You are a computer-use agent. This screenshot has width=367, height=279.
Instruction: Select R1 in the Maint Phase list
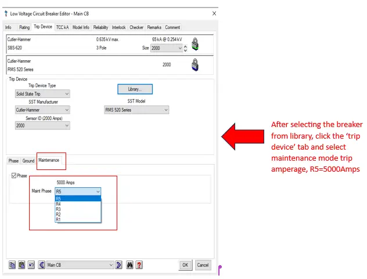(x=78, y=219)
